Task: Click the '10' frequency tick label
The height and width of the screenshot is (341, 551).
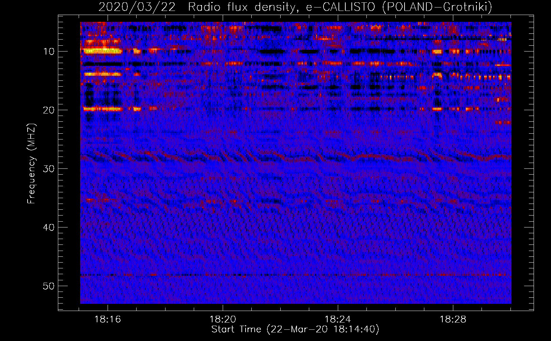Action: click(x=49, y=51)
